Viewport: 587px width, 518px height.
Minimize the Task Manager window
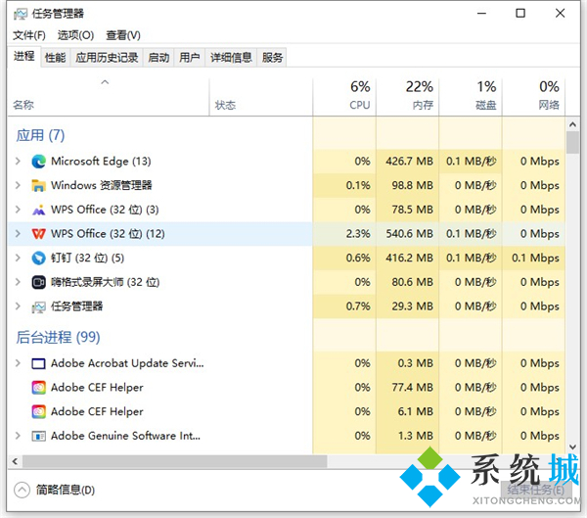coord(481,14)
